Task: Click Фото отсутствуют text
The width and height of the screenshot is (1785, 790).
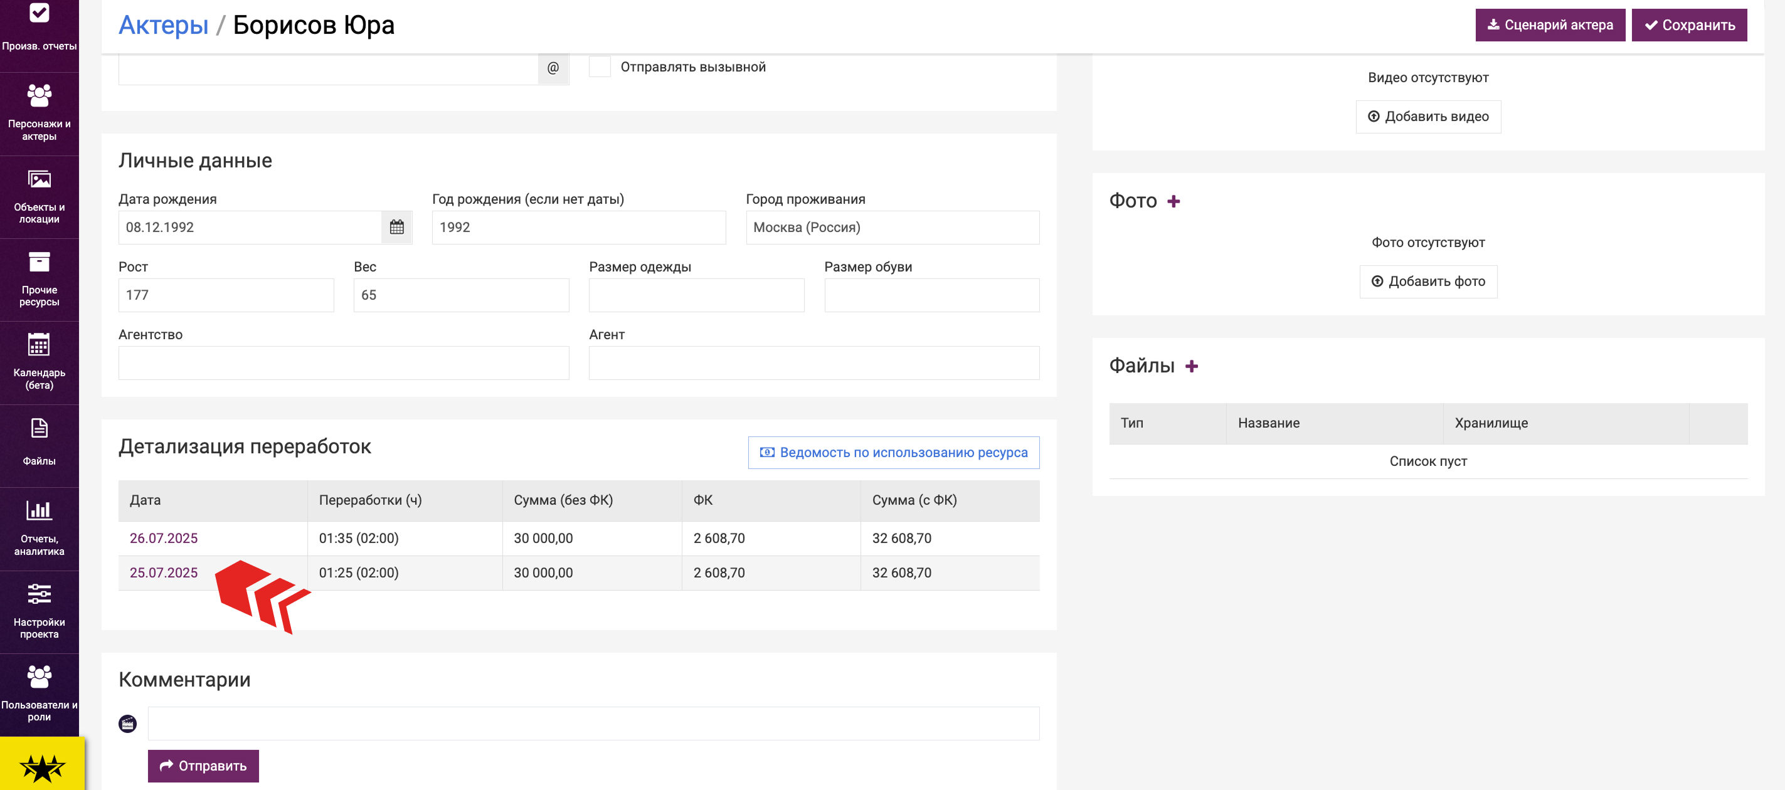Action: (x=1427, y=243)
